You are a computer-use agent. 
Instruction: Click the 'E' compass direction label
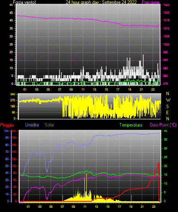[x=167, y=112]
